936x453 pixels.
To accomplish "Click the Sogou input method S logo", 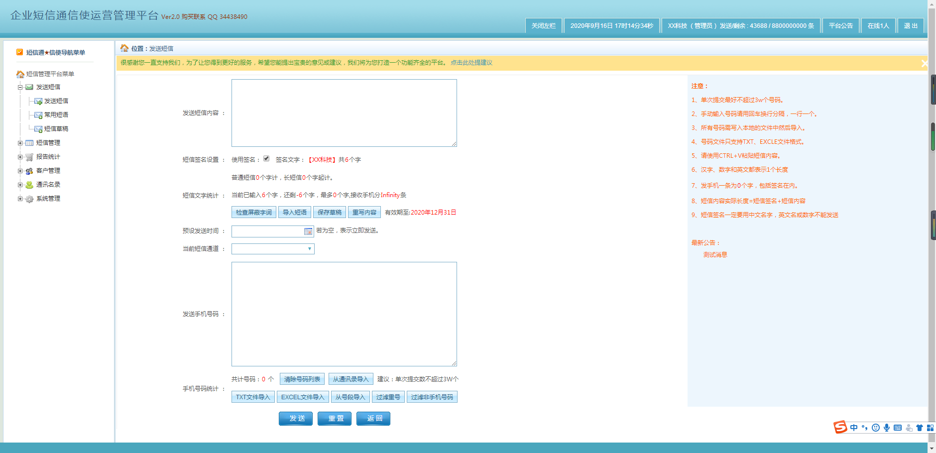I will (x=840, y=427).
